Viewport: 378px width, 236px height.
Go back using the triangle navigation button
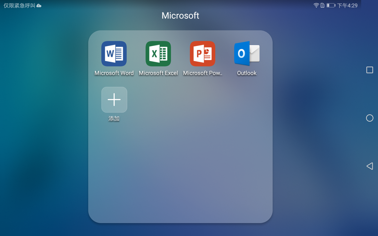(370, 166)
